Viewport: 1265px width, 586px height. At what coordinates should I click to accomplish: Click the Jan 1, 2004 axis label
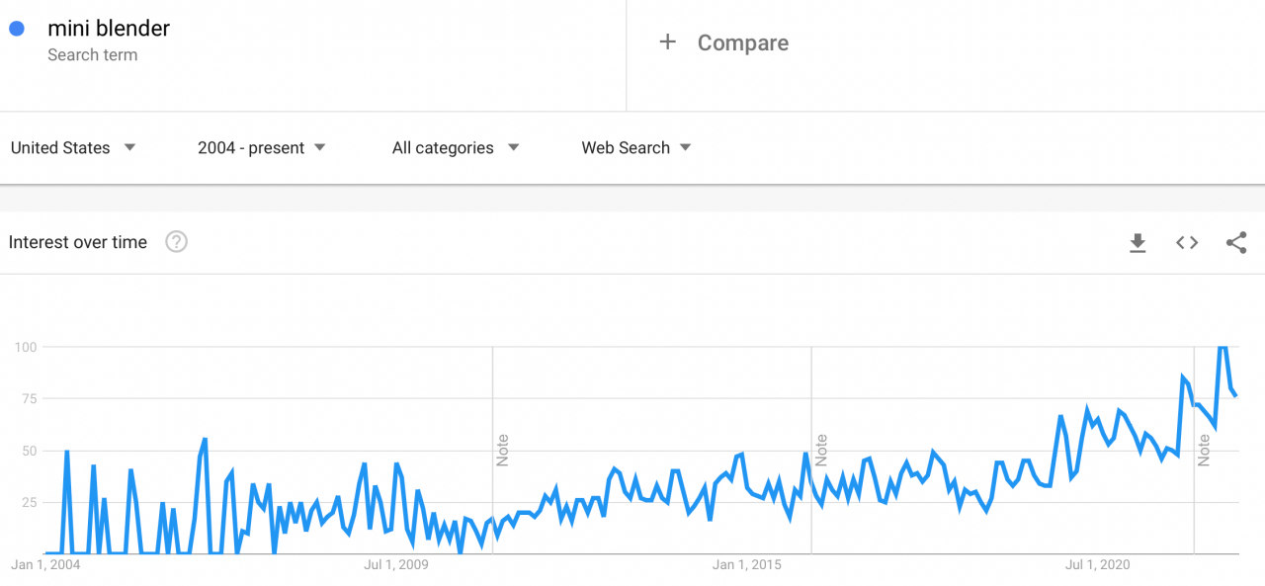[x=45, y=565]
